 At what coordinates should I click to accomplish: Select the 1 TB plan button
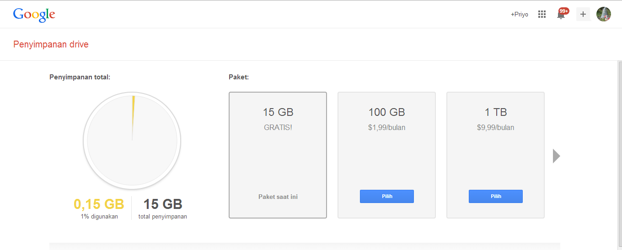496,197
